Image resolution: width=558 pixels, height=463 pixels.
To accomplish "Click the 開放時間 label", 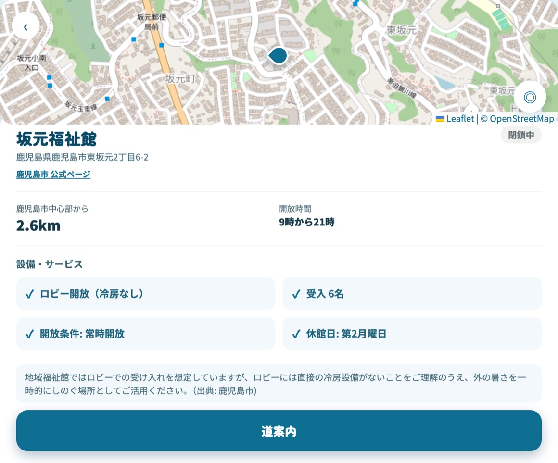I will [x=295, y=209].
